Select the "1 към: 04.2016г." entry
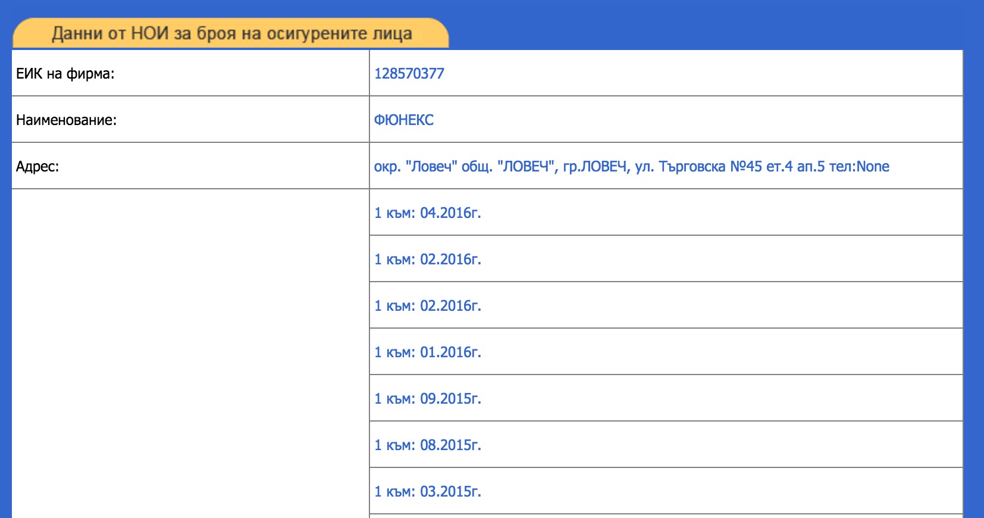 pyautogui.click(x=427, y=213)
